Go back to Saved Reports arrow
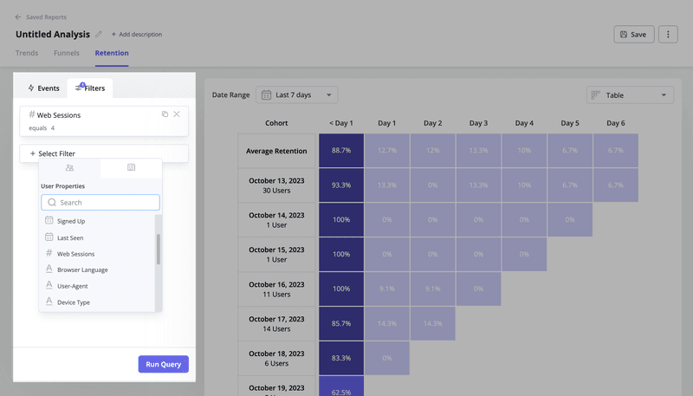This screenshot has height=396, width=693. point(18,16)
